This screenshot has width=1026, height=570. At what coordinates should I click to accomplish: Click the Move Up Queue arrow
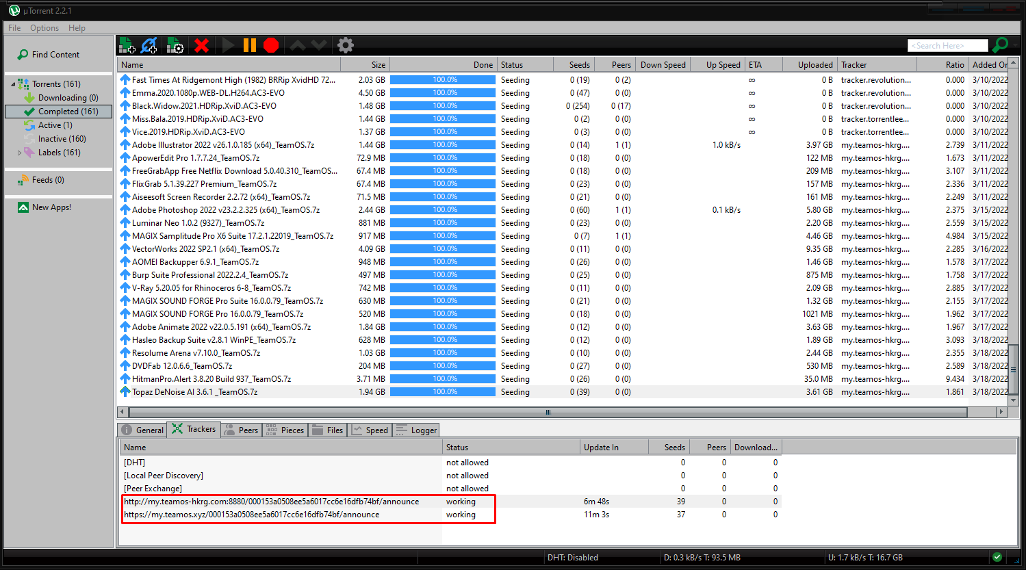pos(298,45)
